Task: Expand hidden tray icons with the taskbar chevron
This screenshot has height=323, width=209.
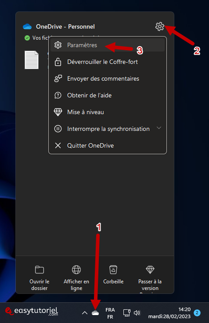Action: (85, 313)
